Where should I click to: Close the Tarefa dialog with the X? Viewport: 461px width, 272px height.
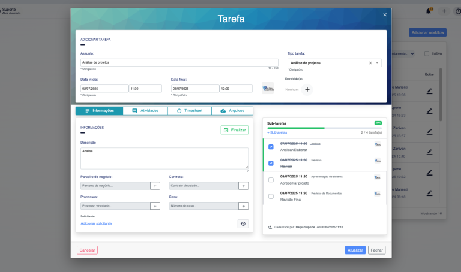(385, 14)
